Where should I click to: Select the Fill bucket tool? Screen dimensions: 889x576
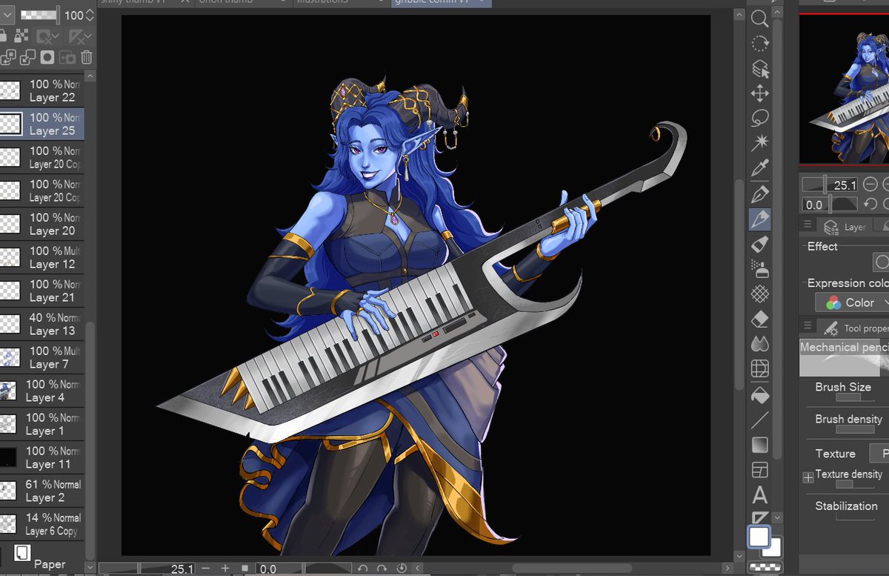(x=759, y=394)
